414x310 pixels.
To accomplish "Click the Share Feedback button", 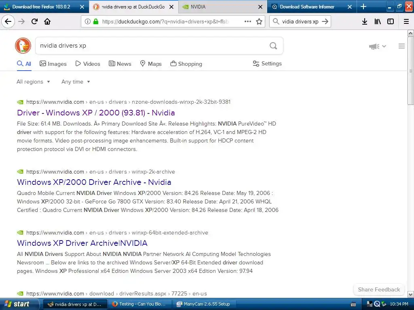I will [379, 289].
